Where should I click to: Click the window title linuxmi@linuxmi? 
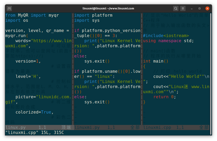[109, 8]
